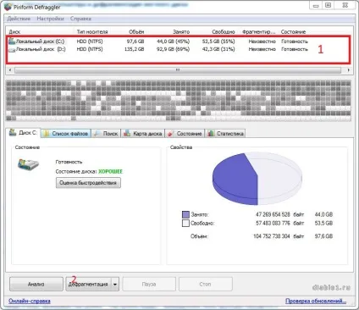Viewport: 359px width, 310px height.
Task: Switch to the Список файлов tab
Action: click(x=66, y=134)
